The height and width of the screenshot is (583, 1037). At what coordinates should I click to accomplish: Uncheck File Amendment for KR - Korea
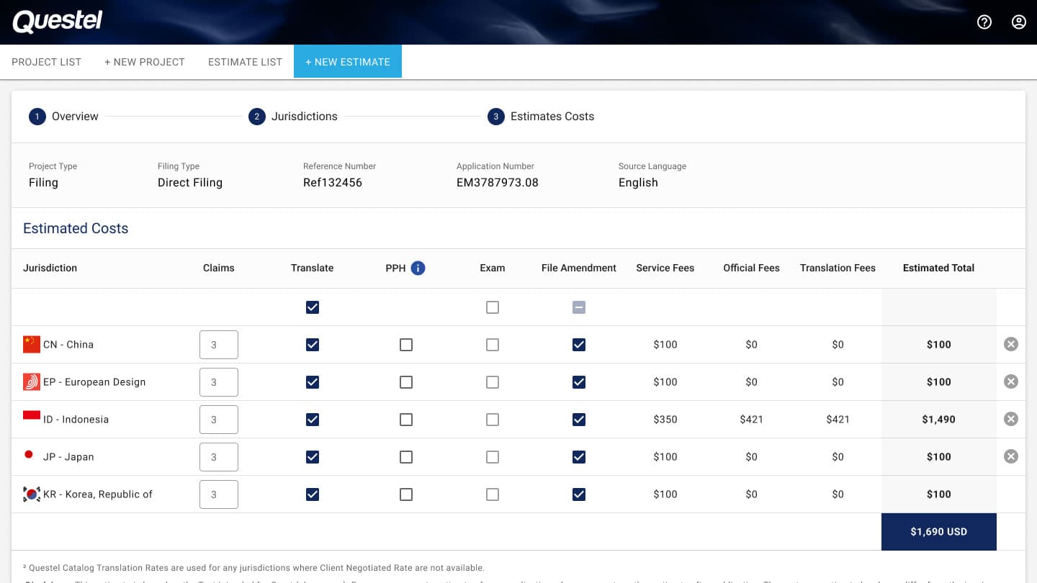point(579,494)
